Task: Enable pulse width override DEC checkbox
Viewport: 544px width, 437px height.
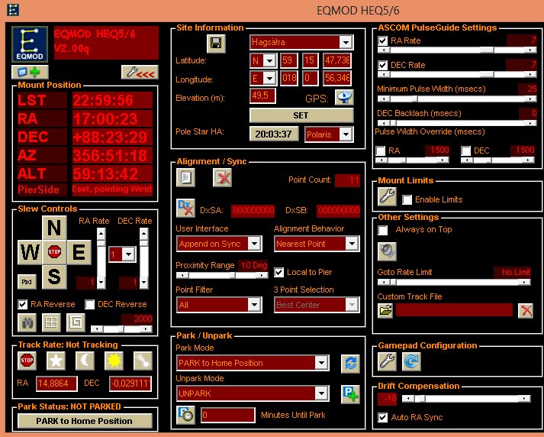Action: coord(466,151)
